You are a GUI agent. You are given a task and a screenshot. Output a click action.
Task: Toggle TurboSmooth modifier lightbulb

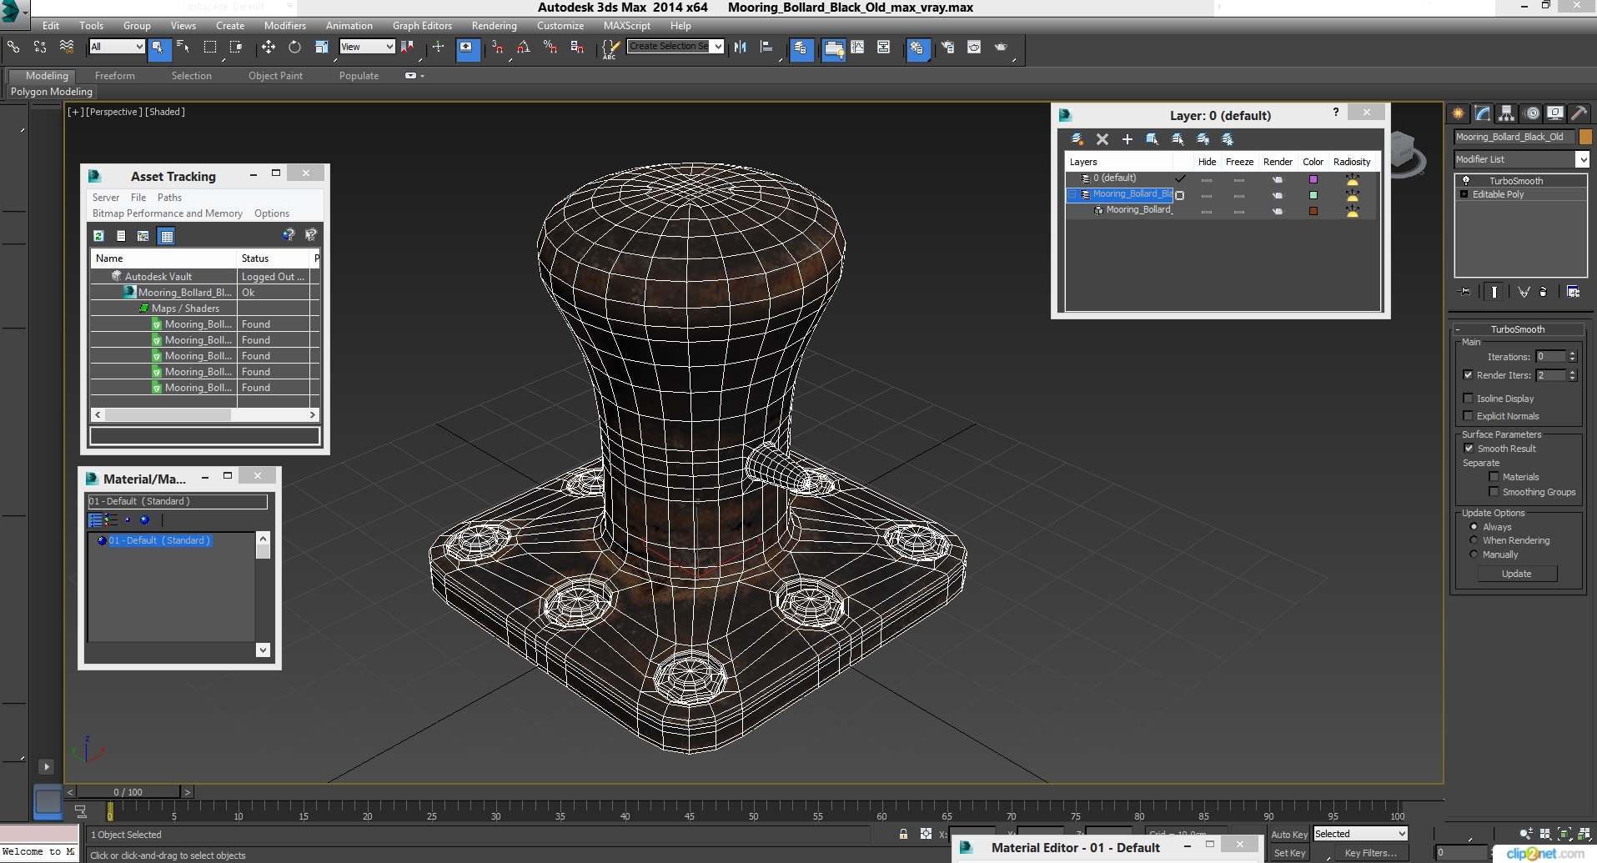coord(1465,180)
